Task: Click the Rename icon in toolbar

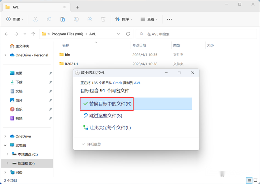Action: click(x=76, y=19)
